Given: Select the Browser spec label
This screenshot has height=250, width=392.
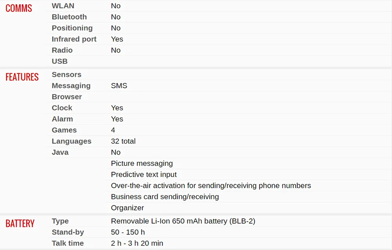Looking at the screenshot, I should click(x=67, y=97).
